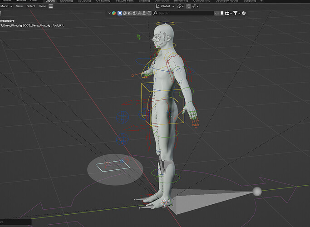
Task: Open the Pose menu
Action: coord(43,6)
